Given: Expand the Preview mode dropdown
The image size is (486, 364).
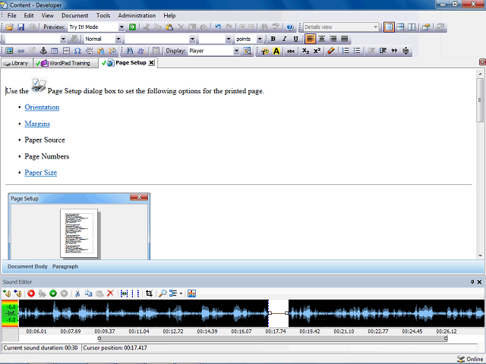Looking at the screenshot, I should click(121, 27).
